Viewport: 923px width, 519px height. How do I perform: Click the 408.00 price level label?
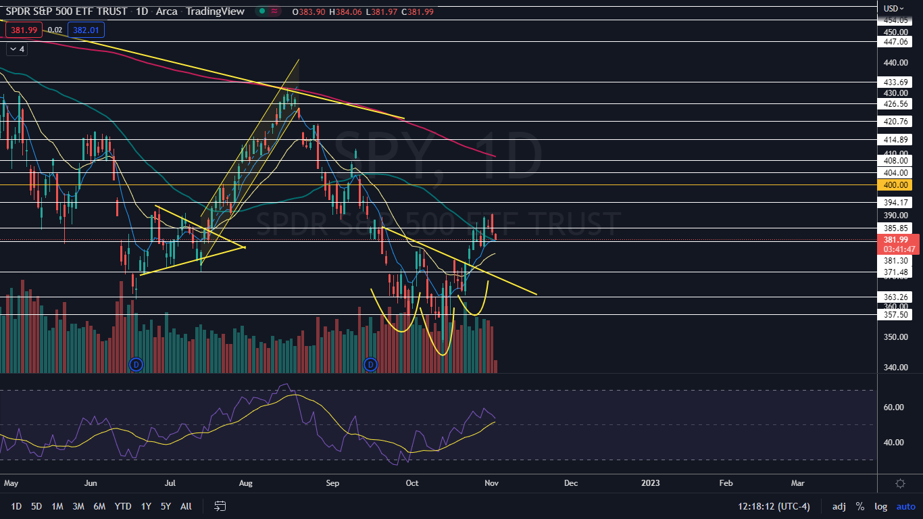click(x=895, y=161)
